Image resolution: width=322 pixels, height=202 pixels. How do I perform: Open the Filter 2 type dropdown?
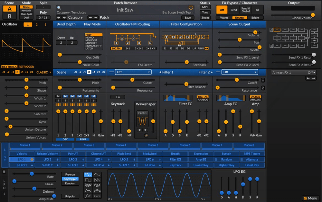point(240,72)
